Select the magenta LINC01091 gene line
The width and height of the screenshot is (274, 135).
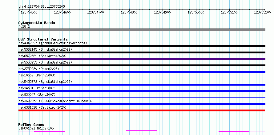point(142,131)
